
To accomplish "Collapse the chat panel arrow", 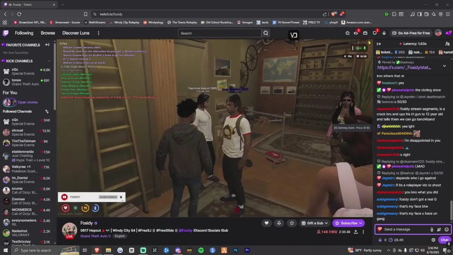I will [x=379, y=44].
